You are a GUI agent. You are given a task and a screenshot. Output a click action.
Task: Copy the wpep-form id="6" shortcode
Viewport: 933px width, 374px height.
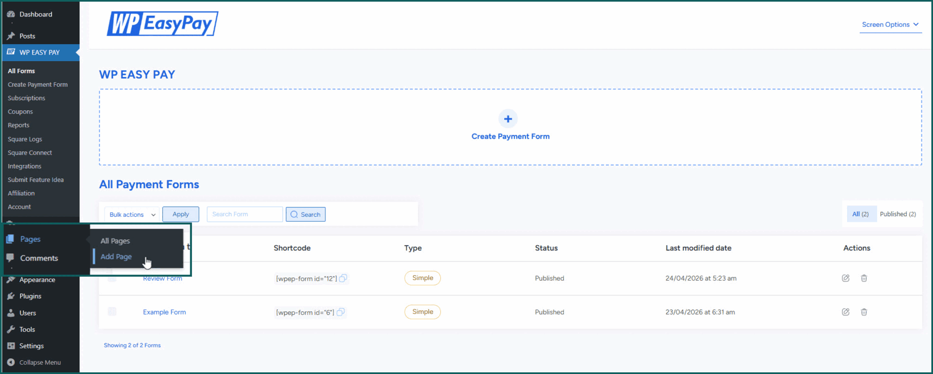click(x=341, y=312)
